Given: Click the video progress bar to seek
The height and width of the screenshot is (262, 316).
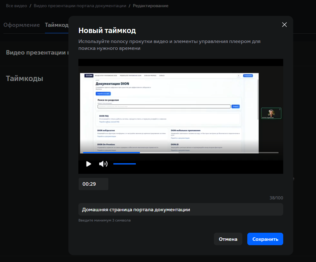Looking at the screenshot, I should 180,153.
